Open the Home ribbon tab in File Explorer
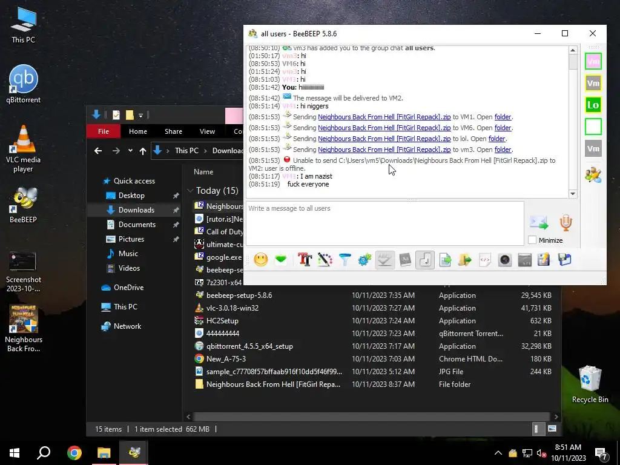The image size is (620, 465). pyautogui.click(x=137, y=131)
